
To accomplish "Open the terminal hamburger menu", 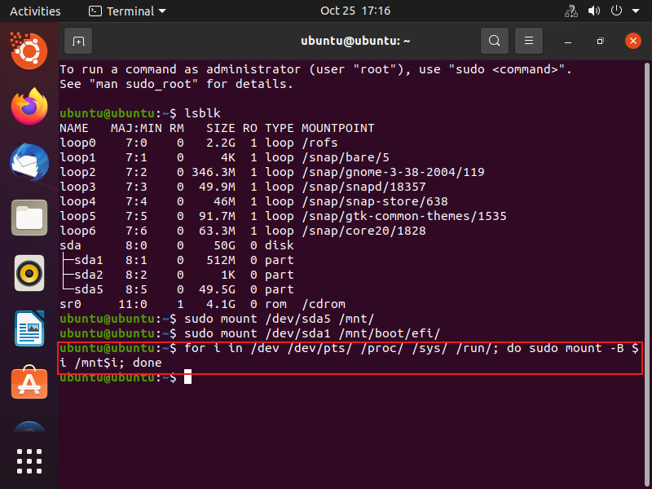I will point(529,40).
